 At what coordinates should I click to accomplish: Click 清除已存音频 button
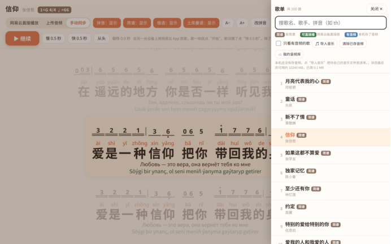tap(353, 43)
